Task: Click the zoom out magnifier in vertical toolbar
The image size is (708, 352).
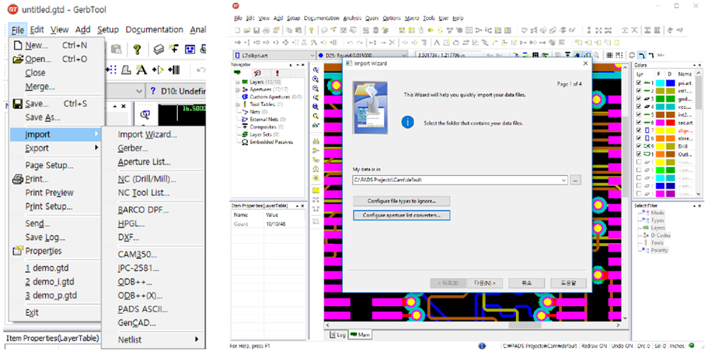Action: point(316,88)
